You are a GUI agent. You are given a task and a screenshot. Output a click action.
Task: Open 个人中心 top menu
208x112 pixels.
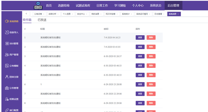pos(138,5)
